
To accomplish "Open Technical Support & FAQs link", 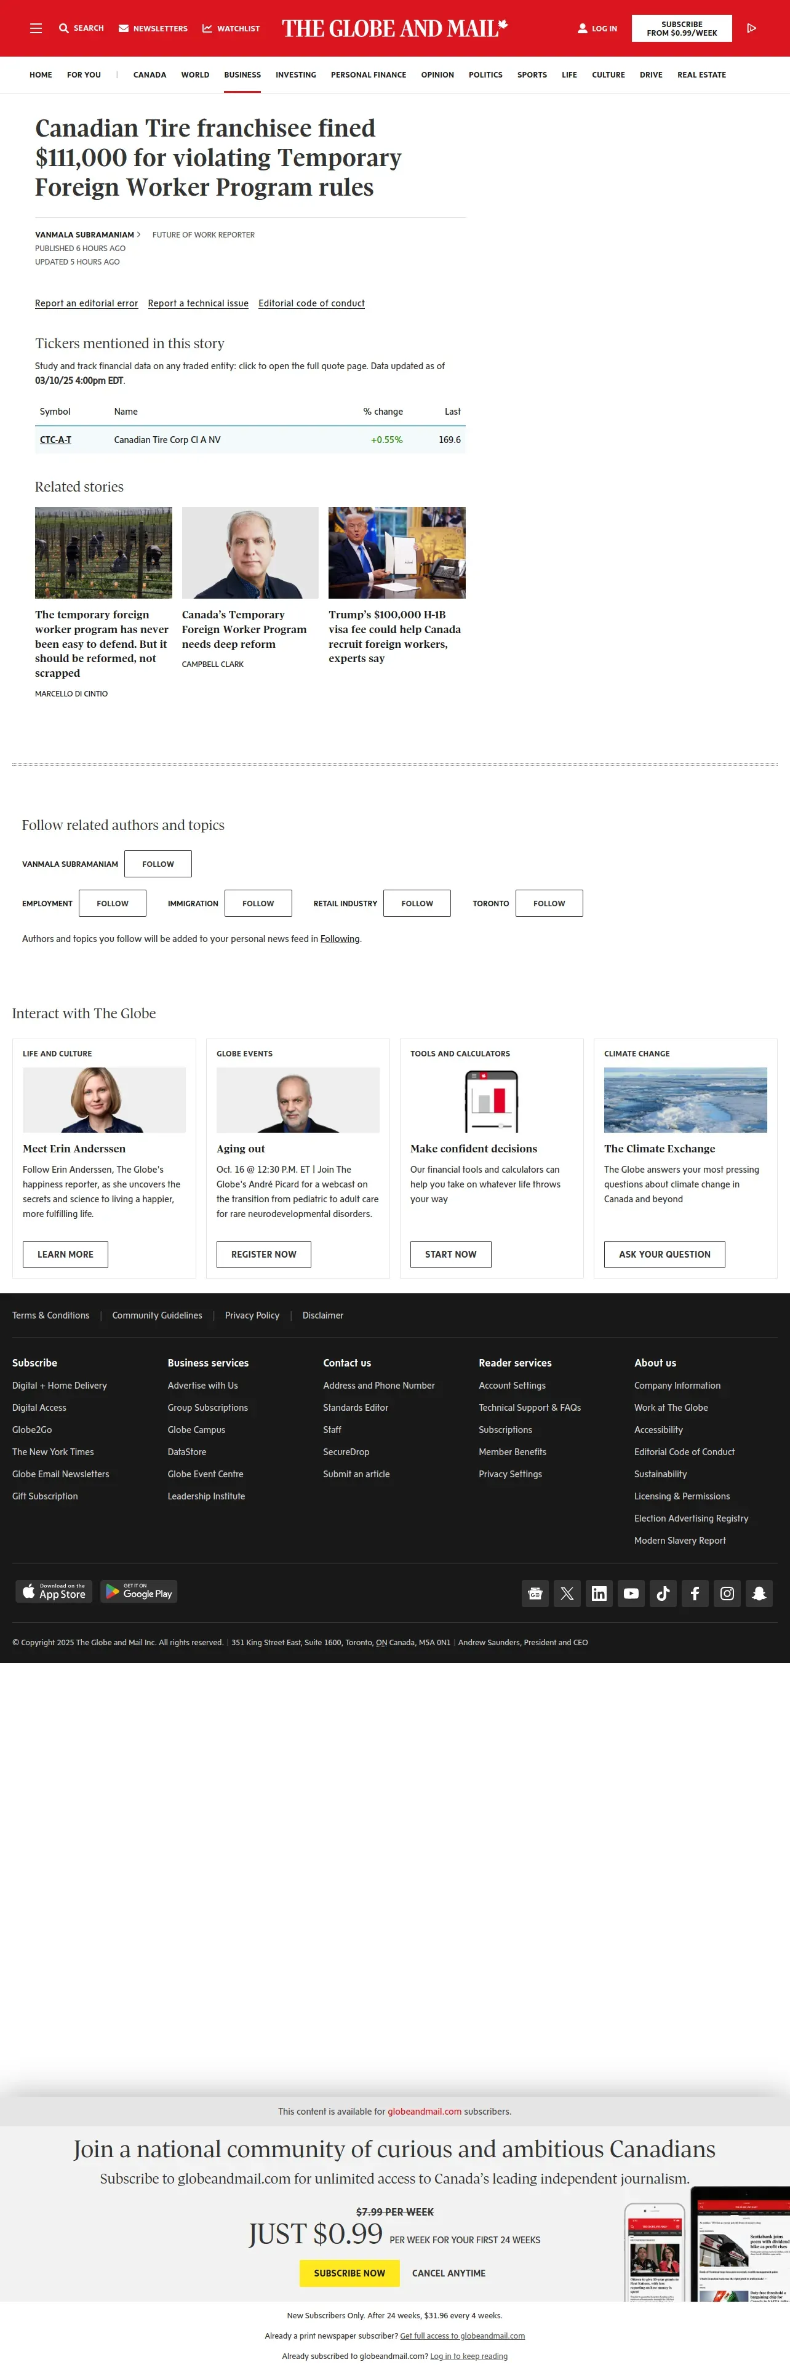I will coord(530,1408).
